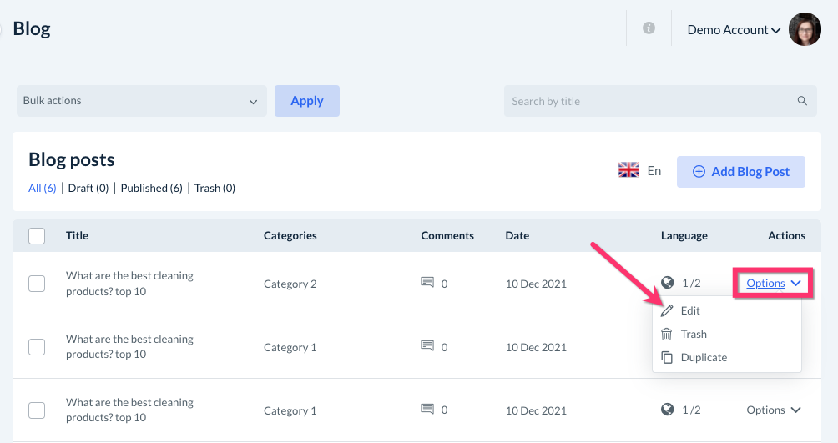Focus the Search by title field
The height and width of the screenshot is (443, 838).
coord(651,101)
